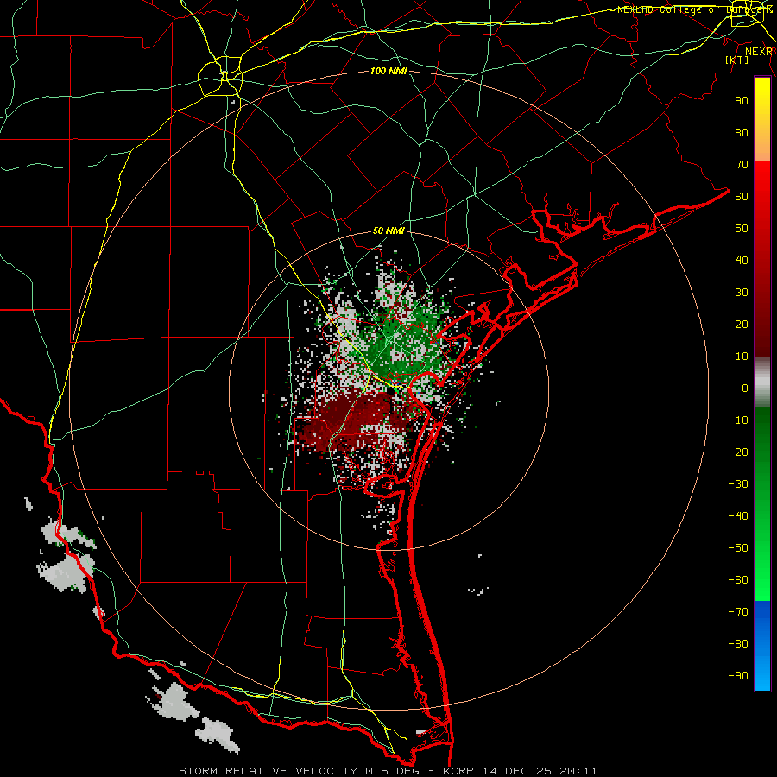Image resolution: width=777 pixels, height=777 pixels.
Task: Click the "[KT]" units label above the scale
Action: point(736,60)
